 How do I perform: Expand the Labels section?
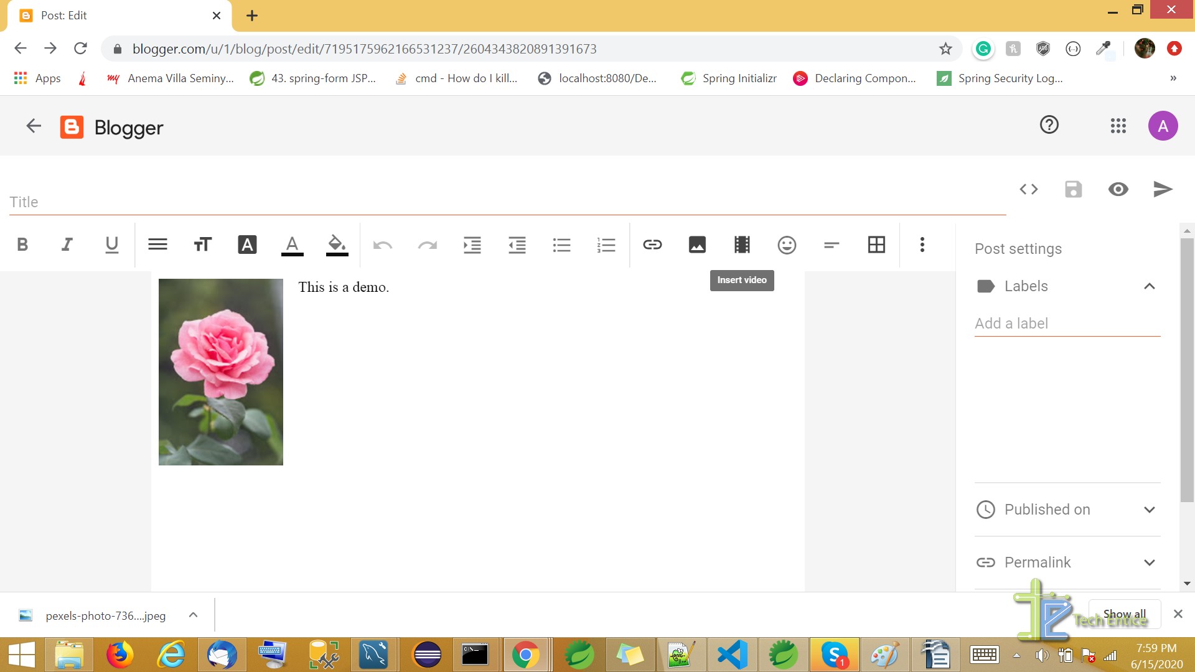coord(1150,286)
